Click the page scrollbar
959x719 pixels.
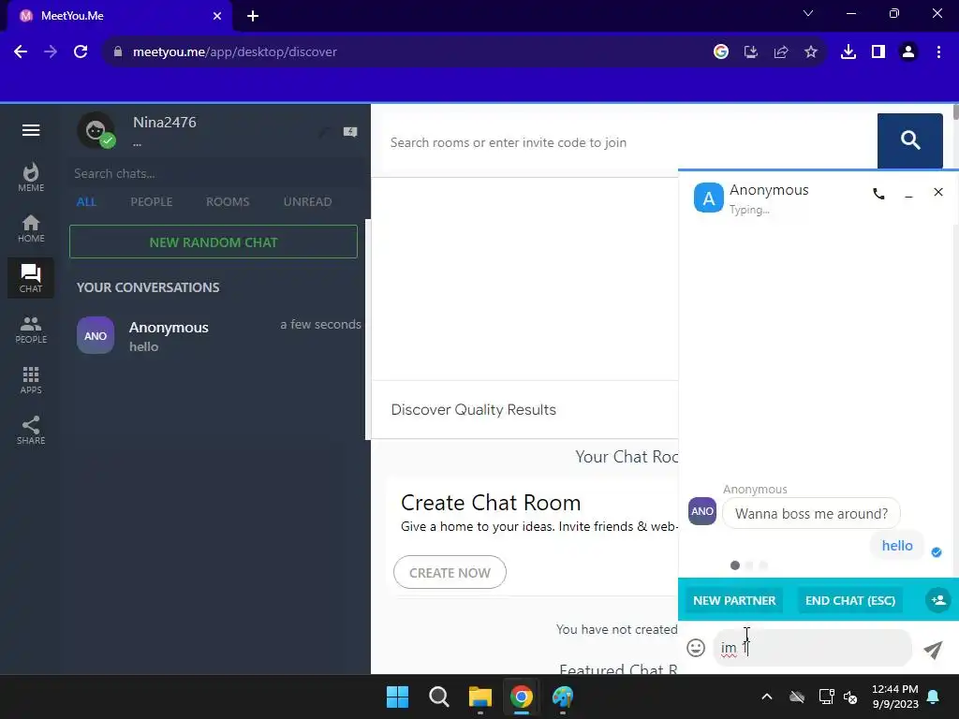click(955, 112)
